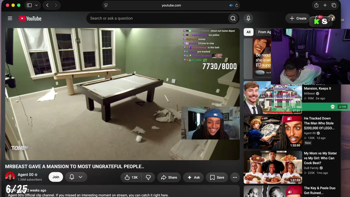The height and width of the screenshot is (197, 350).
Task: Select the All filter chip
Action: (248, 32)
